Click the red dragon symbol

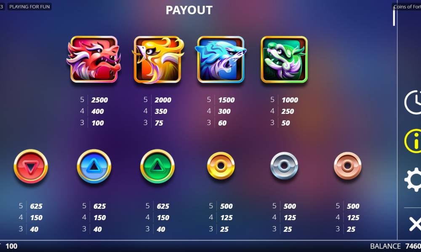94,60
